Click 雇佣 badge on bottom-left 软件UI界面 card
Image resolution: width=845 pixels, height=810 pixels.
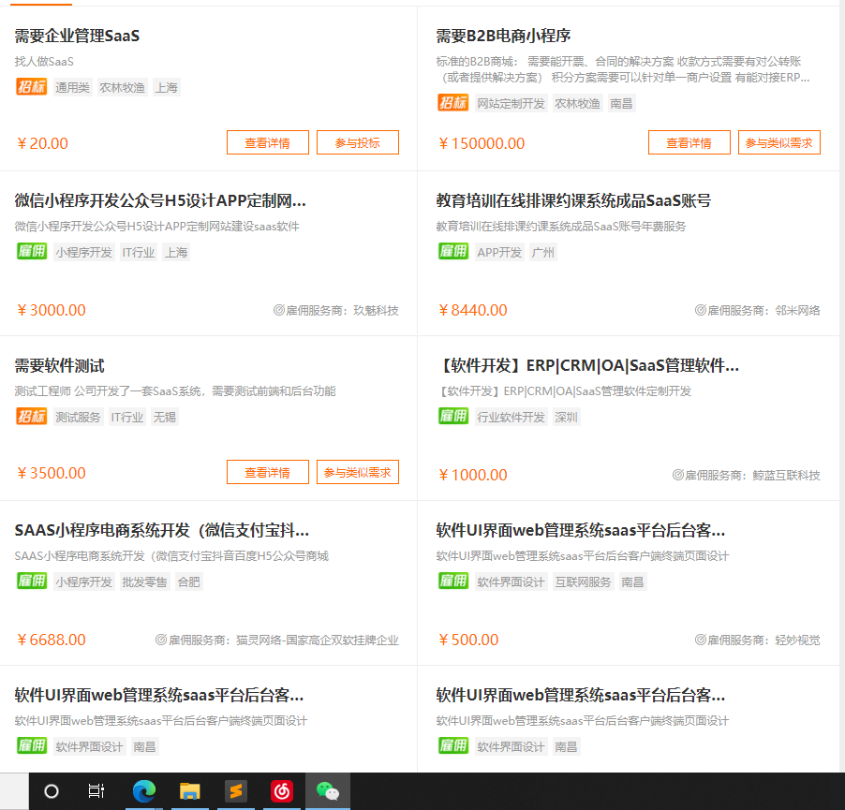[x=31, y=746]
